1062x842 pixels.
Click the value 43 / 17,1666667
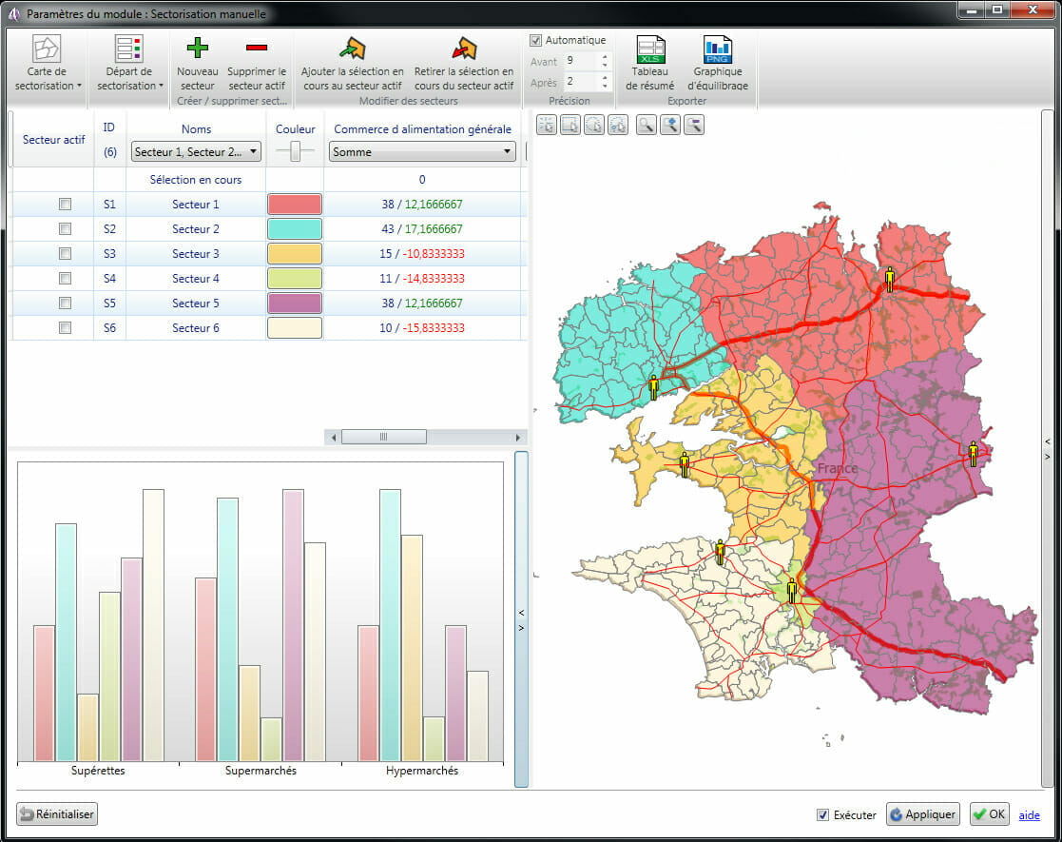[x=422, y=229]
